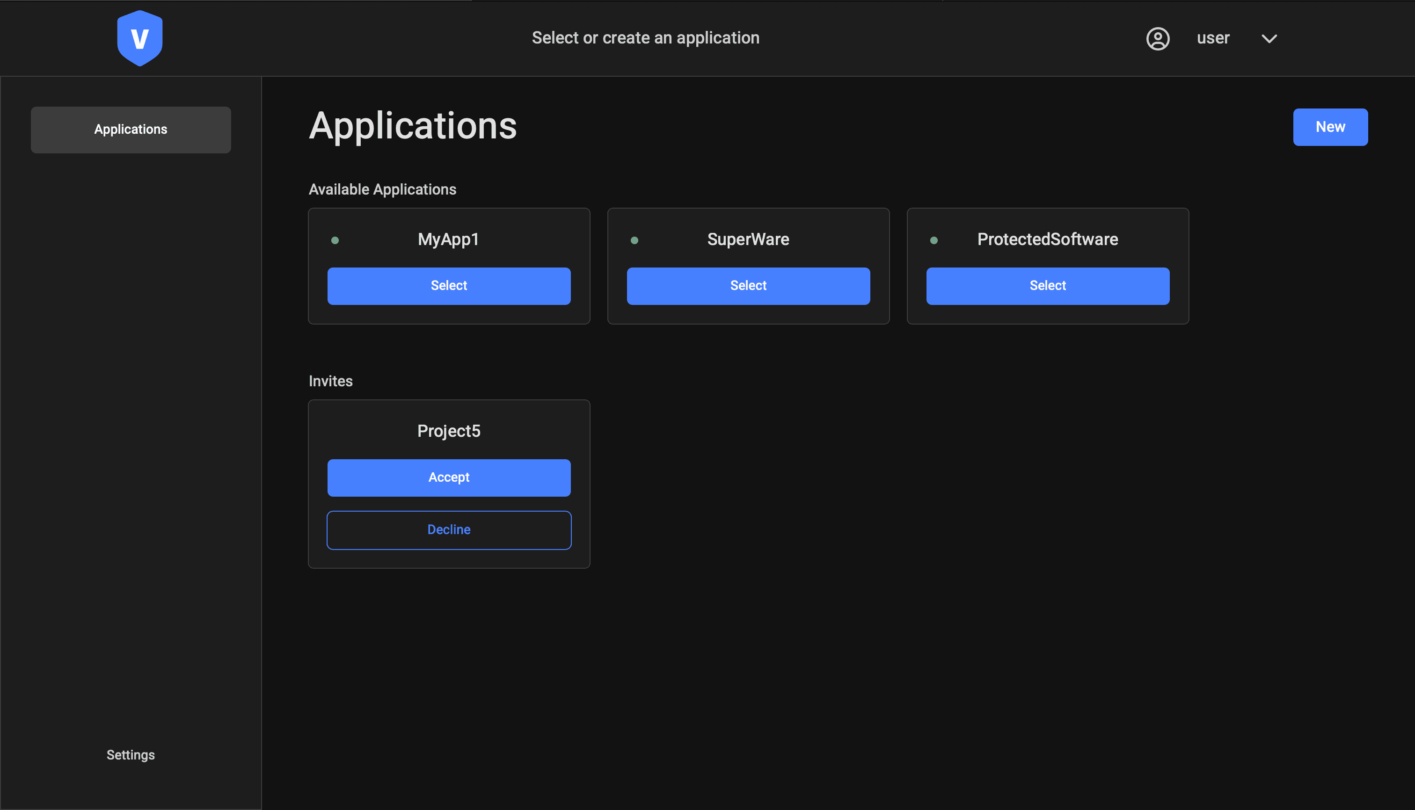
Task: Select the ProtectedSoftware application
Action: (x=1048, y=285)
